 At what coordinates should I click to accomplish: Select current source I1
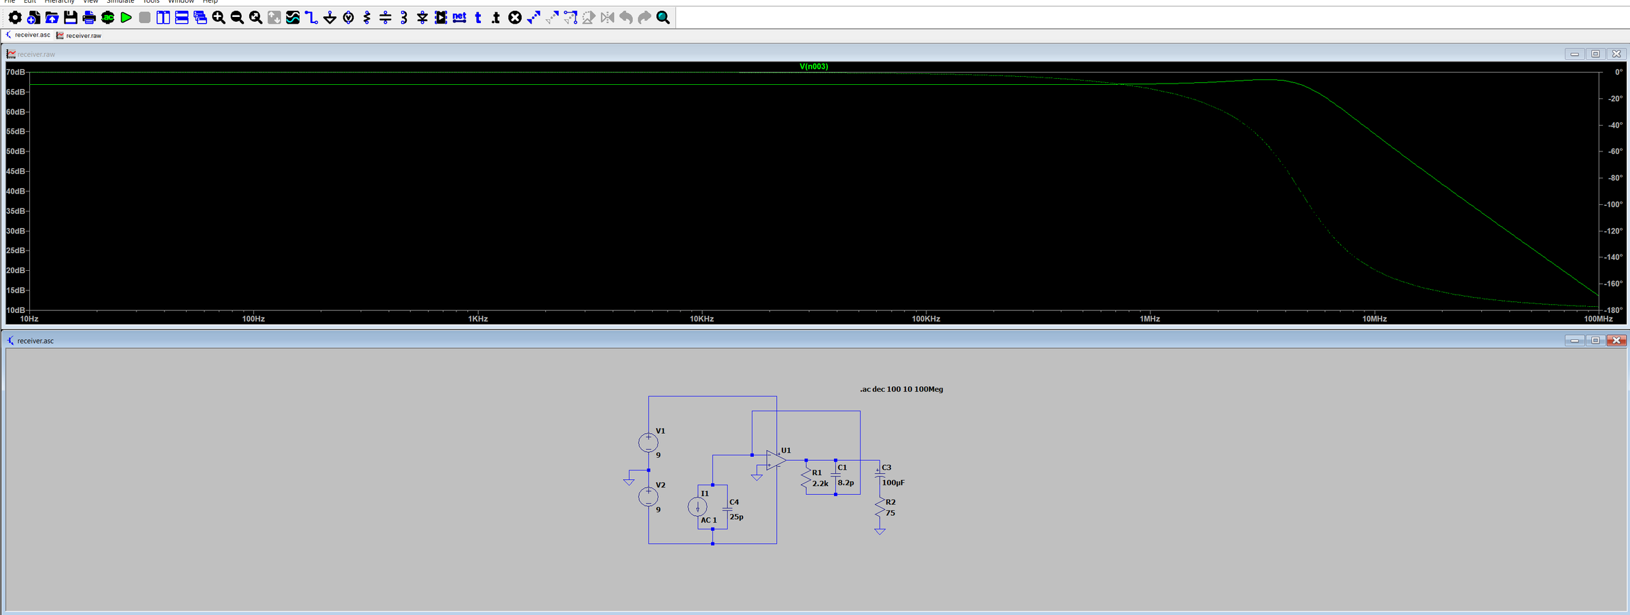pyautogui.click(x=698, y=506)
